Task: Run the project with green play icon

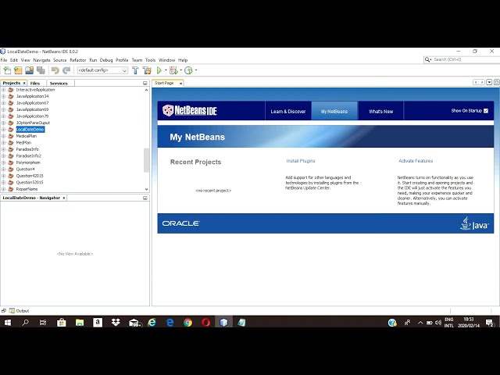Action: click(x=159, y=70)
